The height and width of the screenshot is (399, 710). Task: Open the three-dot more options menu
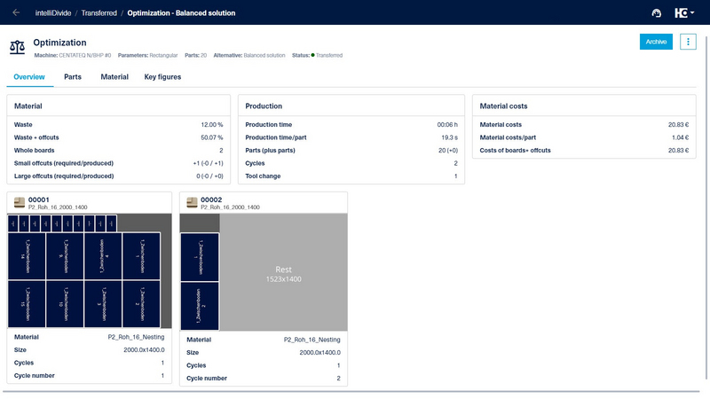pos(688,42)
